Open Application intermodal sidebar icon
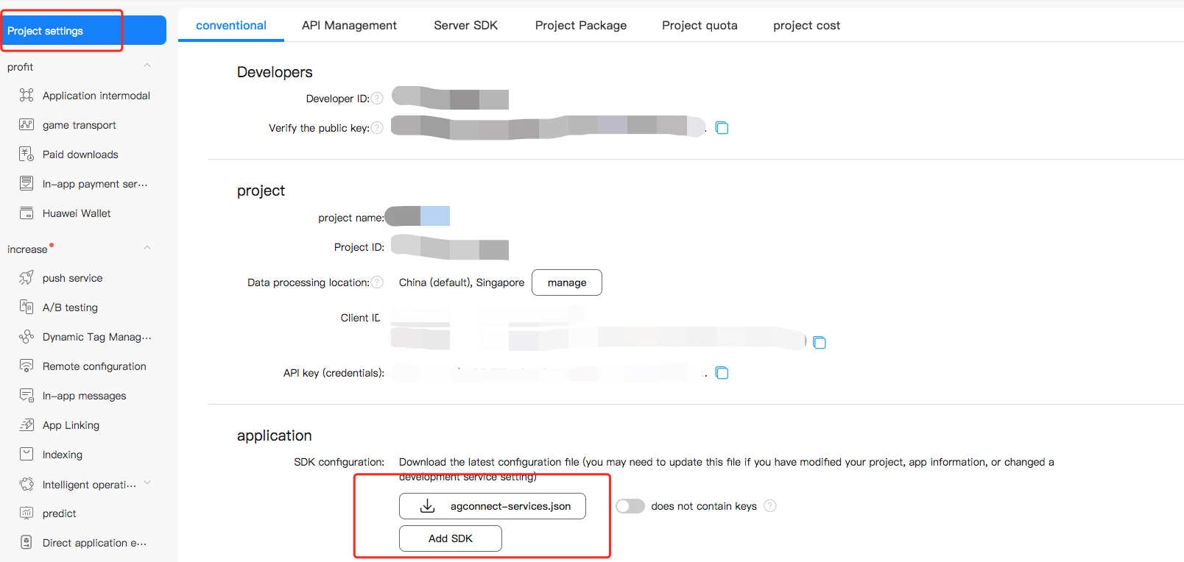Viewport: 1184px width, 562px height. (x=27, y=95)
